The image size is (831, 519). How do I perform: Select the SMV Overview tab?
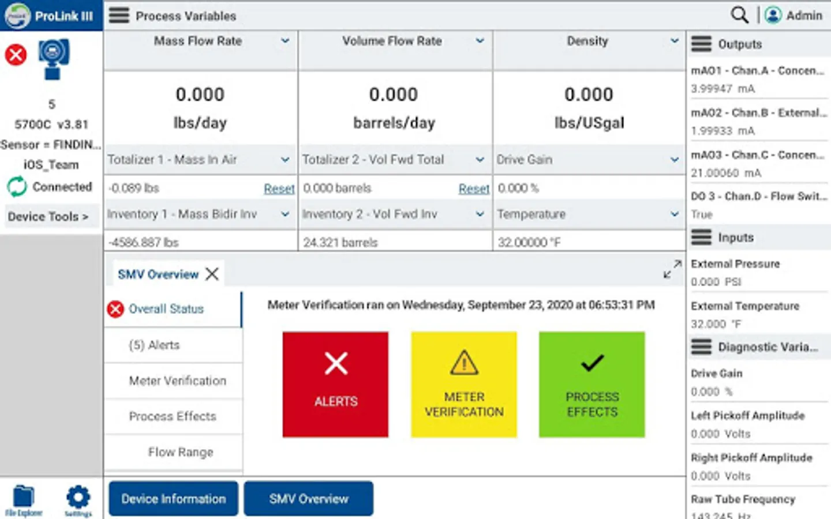coord(158,274)
